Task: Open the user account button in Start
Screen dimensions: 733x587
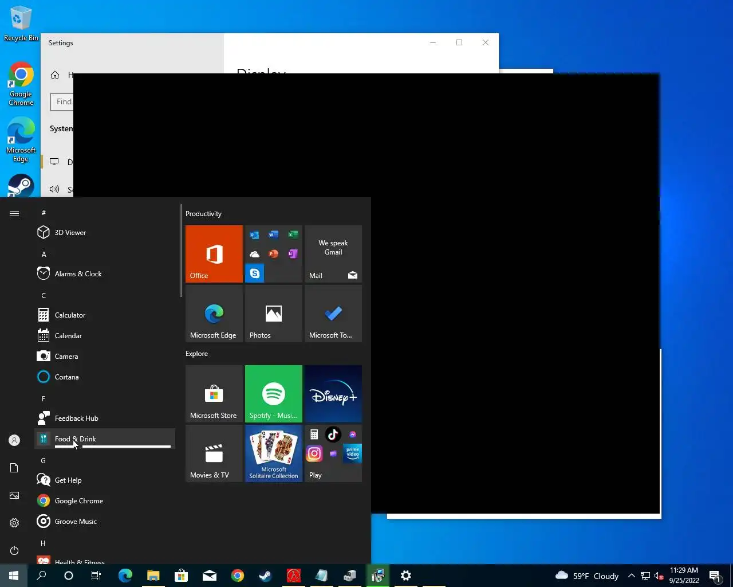Action: point(14,440)
